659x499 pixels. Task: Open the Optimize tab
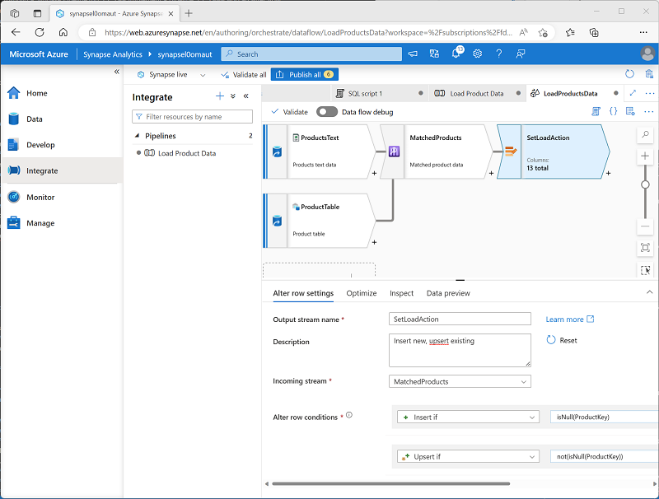pos(362,293)
